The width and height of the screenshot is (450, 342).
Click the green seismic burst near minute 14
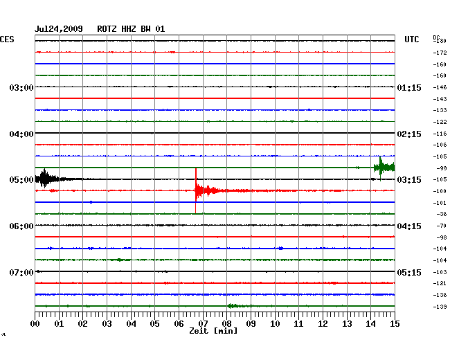click(x=384, y=168)
